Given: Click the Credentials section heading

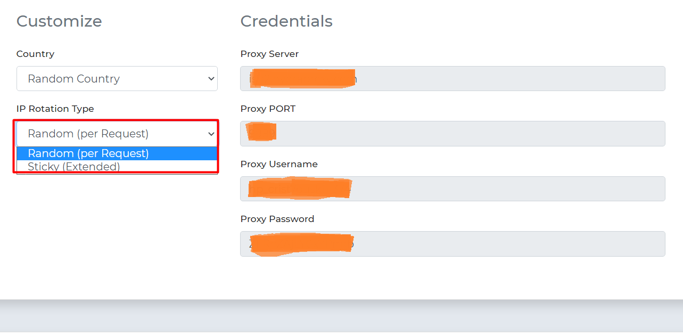Looking at the screenshot, I should coord(286,21).
